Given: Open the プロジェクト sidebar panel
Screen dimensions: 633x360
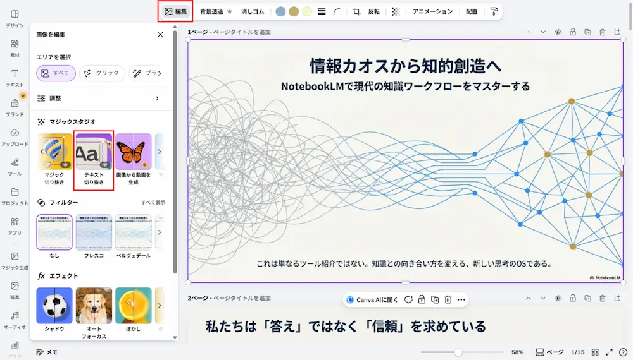Looking at the screenshot, I should (x=15, y=196).
